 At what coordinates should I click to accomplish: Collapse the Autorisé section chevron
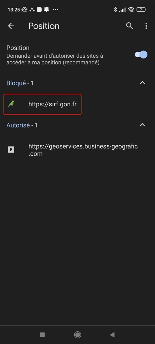tap(142, 125)
